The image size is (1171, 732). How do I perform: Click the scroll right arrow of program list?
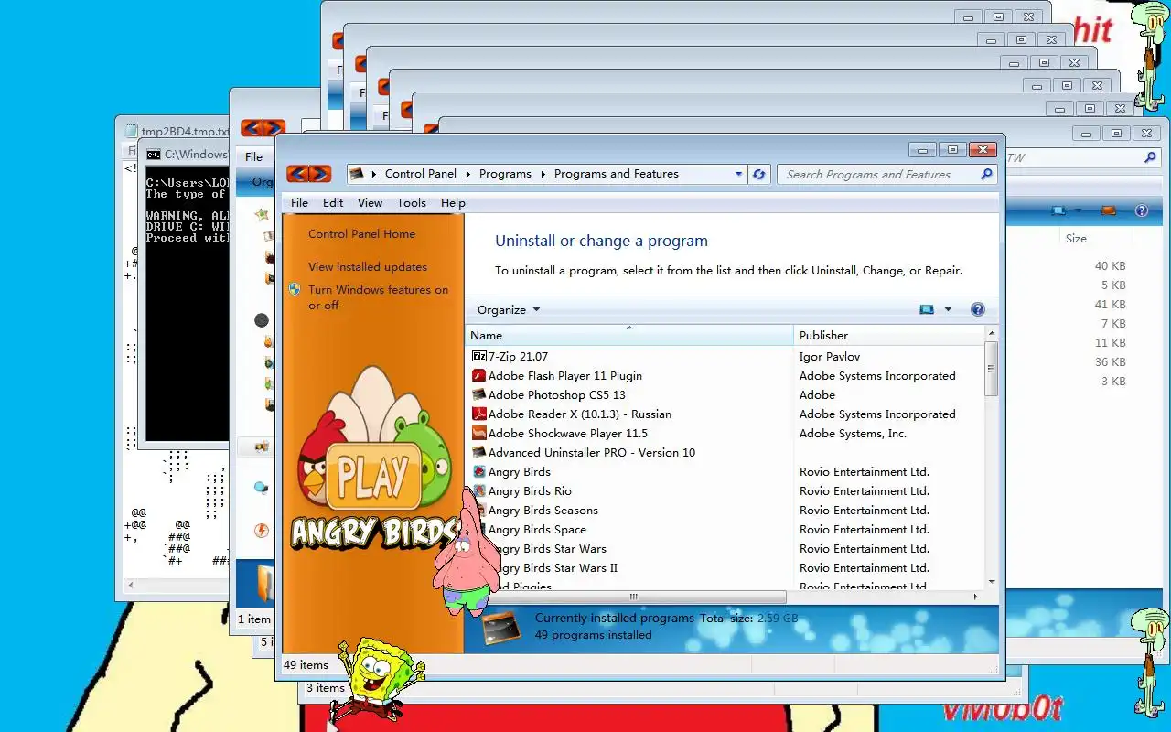point(975,597)
